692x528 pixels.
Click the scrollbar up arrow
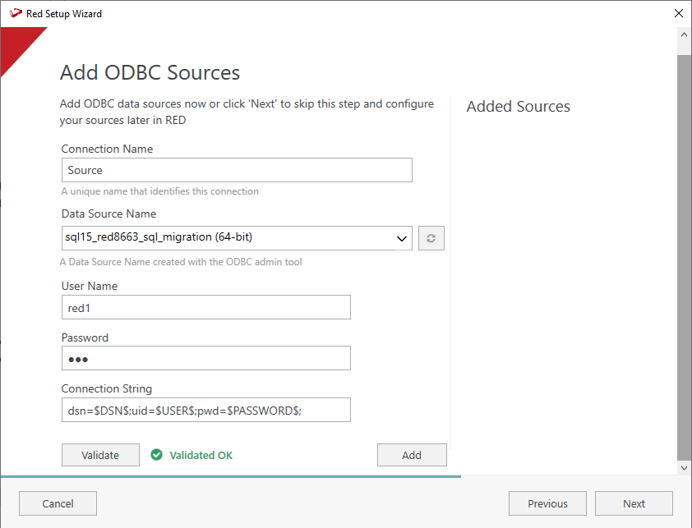point(684,35)
